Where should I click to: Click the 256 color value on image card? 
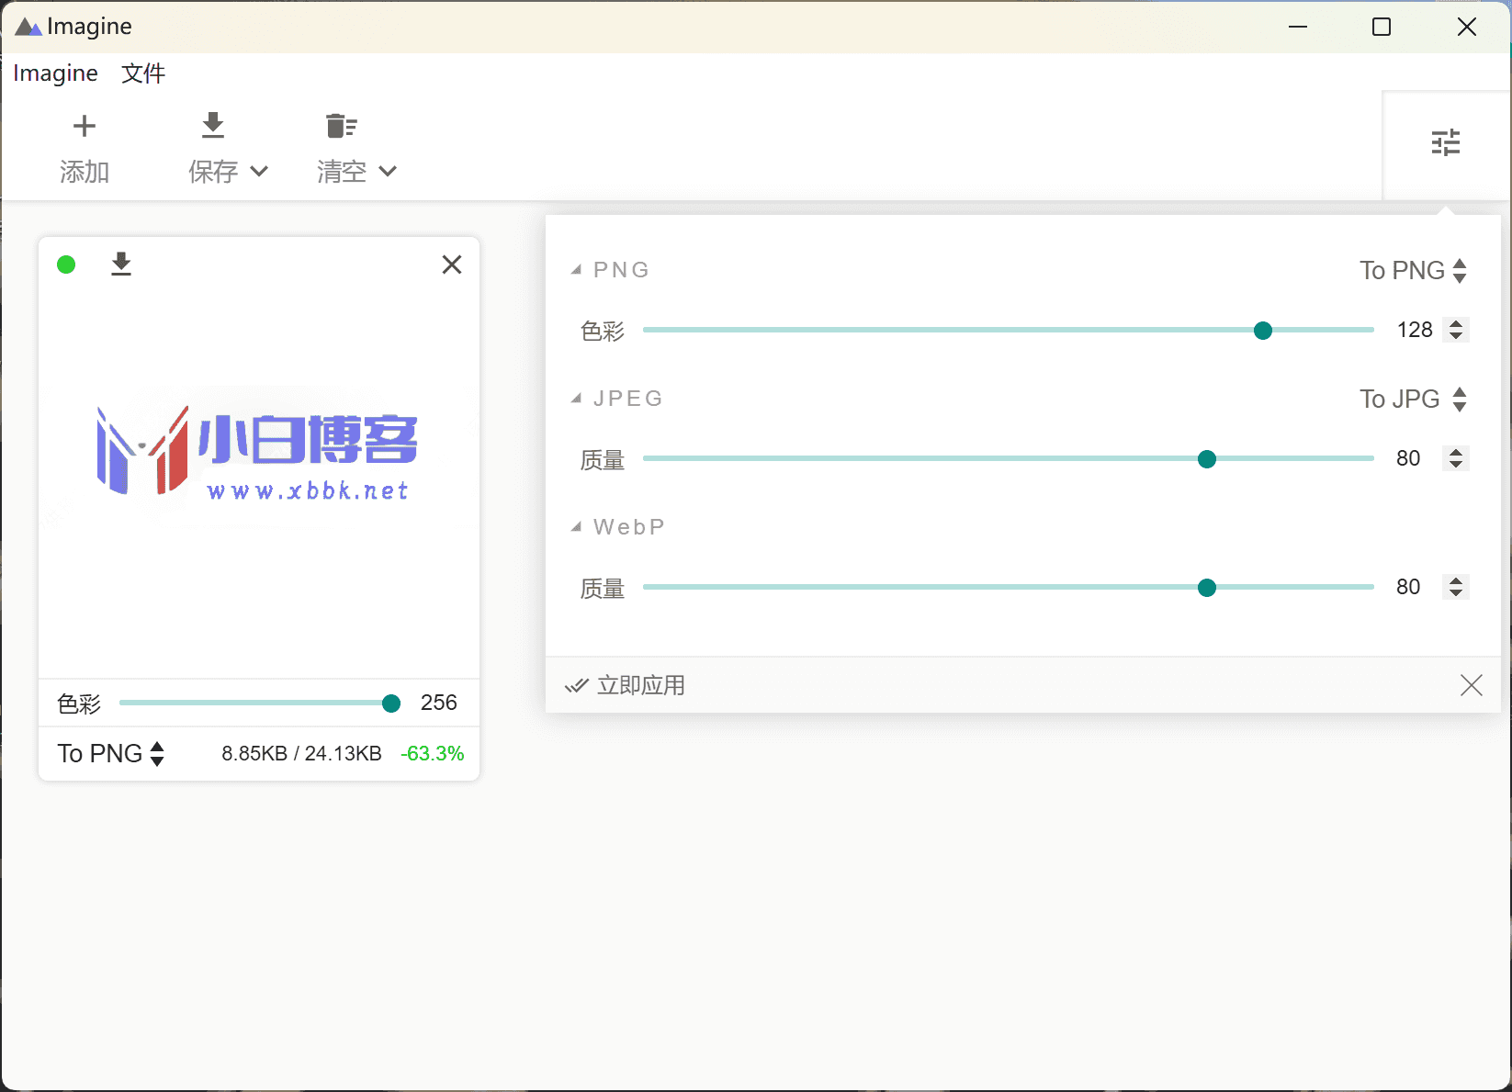pos(439,703)
